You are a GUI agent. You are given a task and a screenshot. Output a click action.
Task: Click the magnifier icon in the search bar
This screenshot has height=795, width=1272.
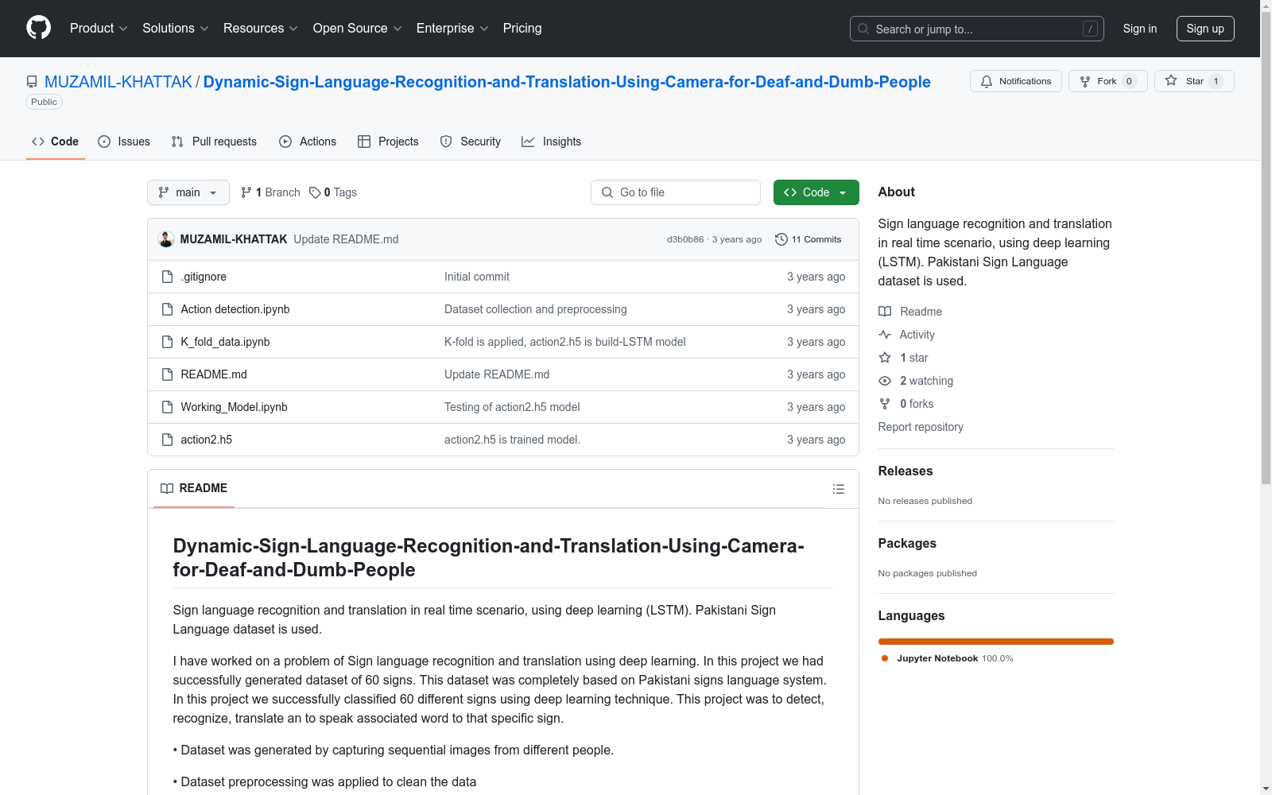[863, 29]
